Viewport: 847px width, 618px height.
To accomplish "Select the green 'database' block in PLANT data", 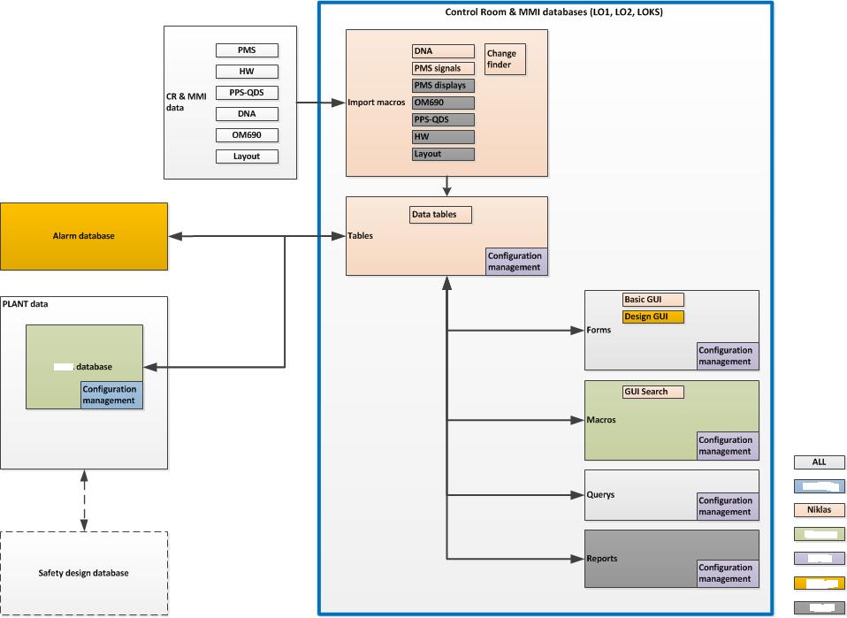I will click(84, 367).
